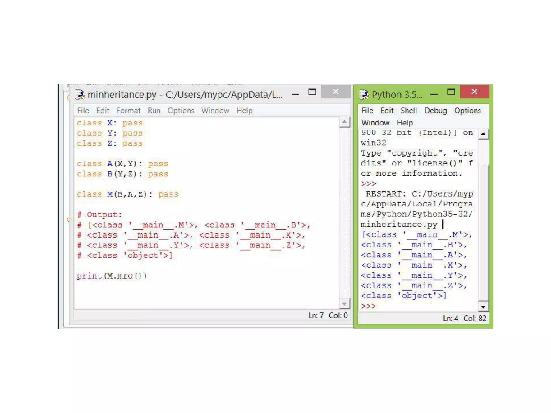This screenshot has height=413, width=551.
Task: Open Options menu in the Python Shell
Action: click(467, 111)
